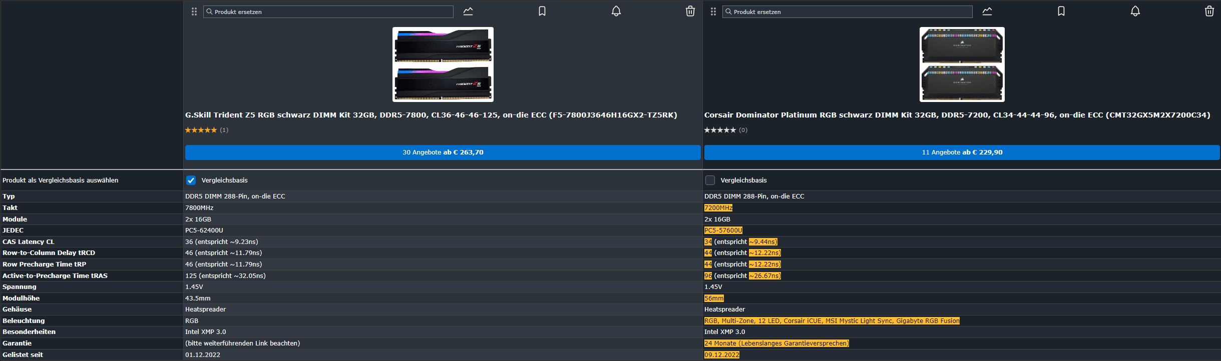Click 'Modulhöhe' row label
Viewport: 1221px width, 361px height.
click(21, 298)
